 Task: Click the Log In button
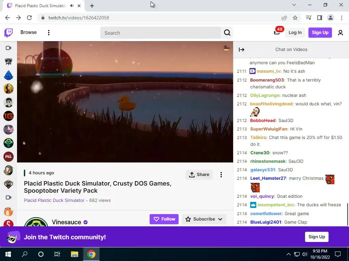click(x=295, y=33)
